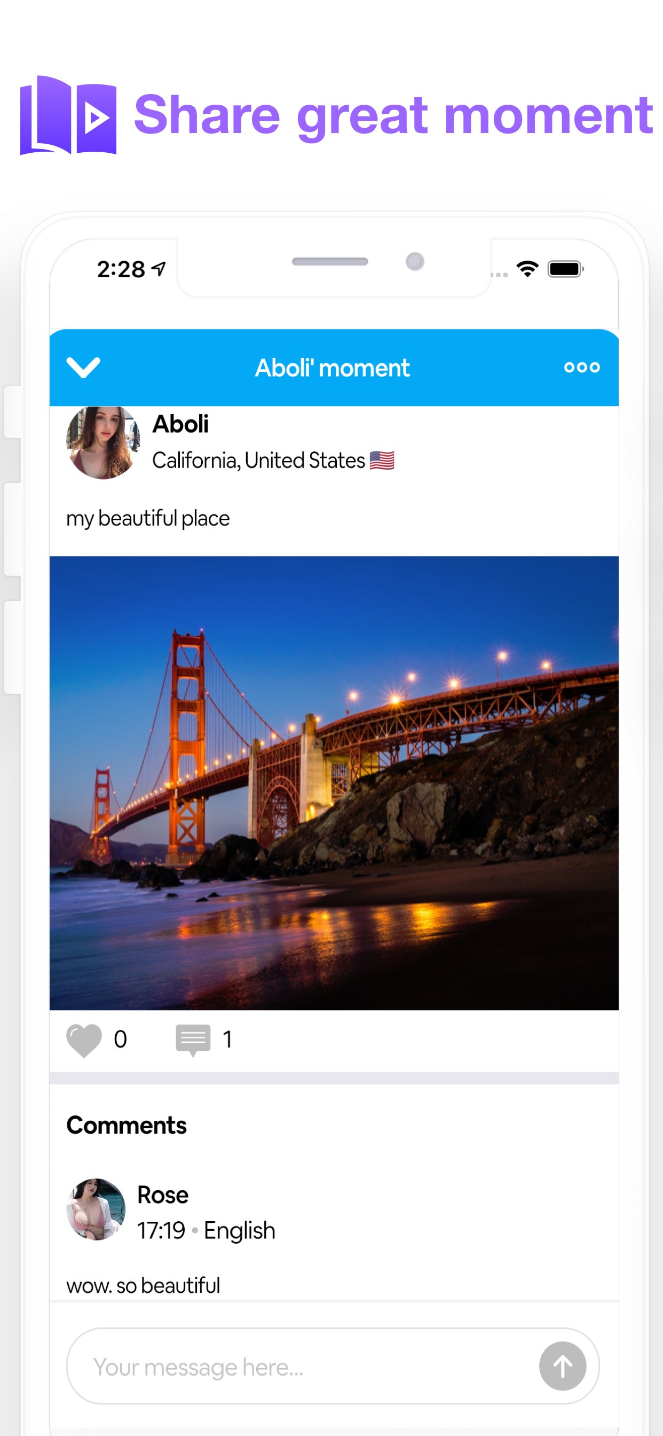Open the three-dot more options menu
The height and width of the screenshot is (1436, 663).
[x=582, y=368]
